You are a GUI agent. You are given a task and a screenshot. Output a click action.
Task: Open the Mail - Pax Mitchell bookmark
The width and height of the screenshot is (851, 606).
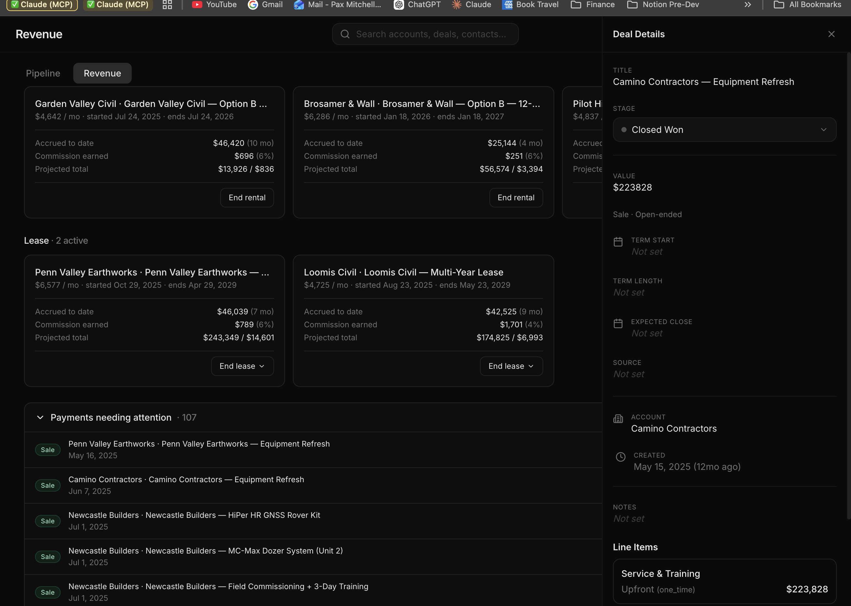coord(337,5)
